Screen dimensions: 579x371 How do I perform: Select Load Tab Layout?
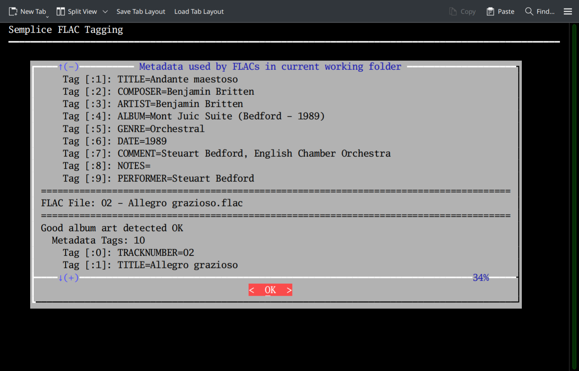tap(199, 12)
